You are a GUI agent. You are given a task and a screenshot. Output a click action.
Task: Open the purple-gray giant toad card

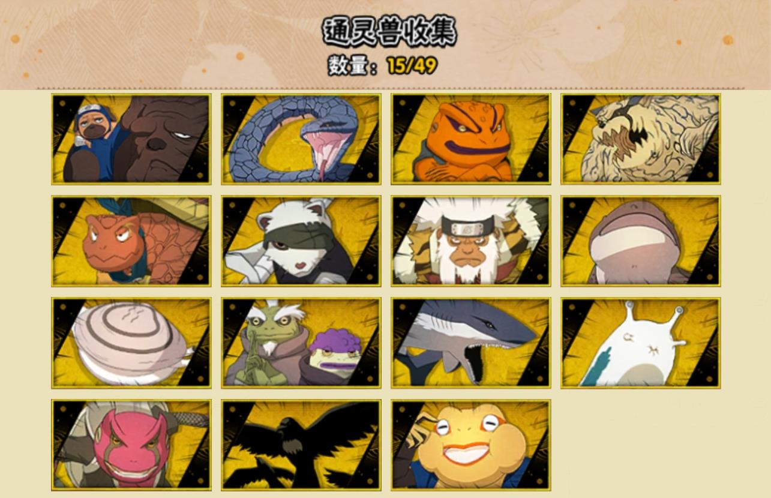click(x=641, y=241)
